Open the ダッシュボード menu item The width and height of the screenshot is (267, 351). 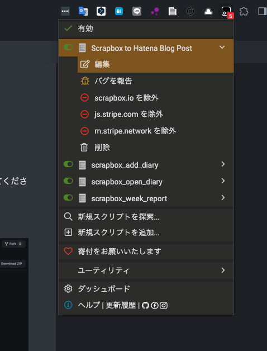coord(146,288)
